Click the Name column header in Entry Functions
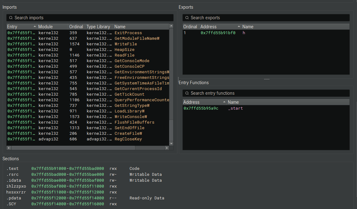Screen dimensions: 357x209 click(233, 102)
